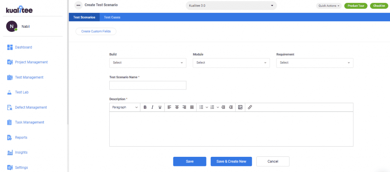Justify text in description editor
Image resolution: width=390 pixels, height=172 pixels.
click(x=192, y=107)
